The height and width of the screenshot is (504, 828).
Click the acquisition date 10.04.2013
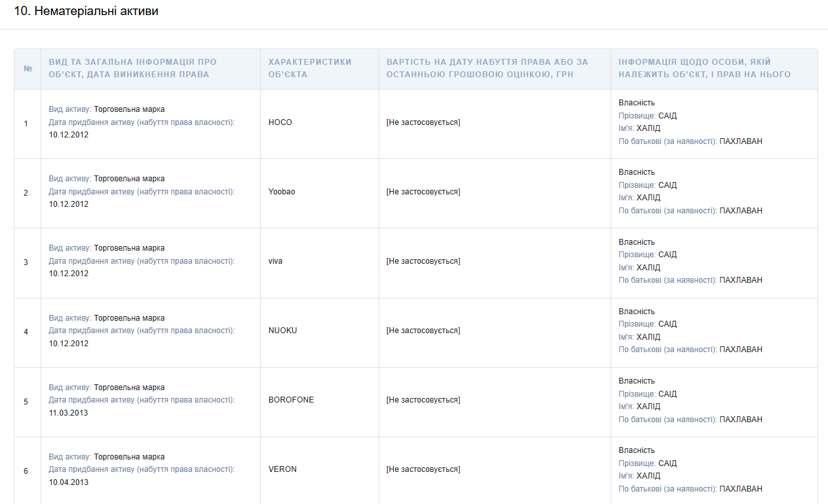pyautogui.click(x=68, y=482)
